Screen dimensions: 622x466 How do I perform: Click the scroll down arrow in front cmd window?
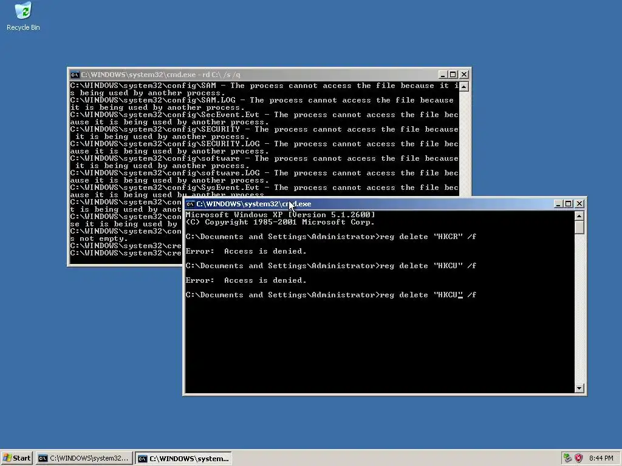point(579,388)
